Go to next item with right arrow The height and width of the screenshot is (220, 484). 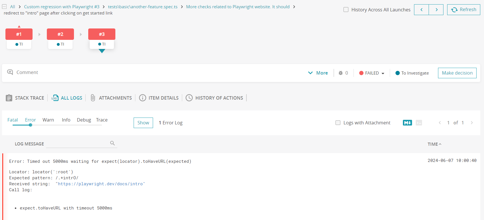coord(436,10)
